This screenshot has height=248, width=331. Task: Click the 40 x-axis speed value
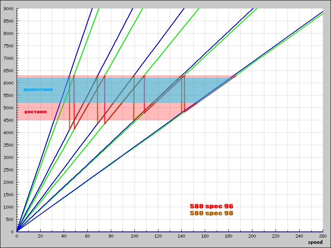(x=64, y=236)
